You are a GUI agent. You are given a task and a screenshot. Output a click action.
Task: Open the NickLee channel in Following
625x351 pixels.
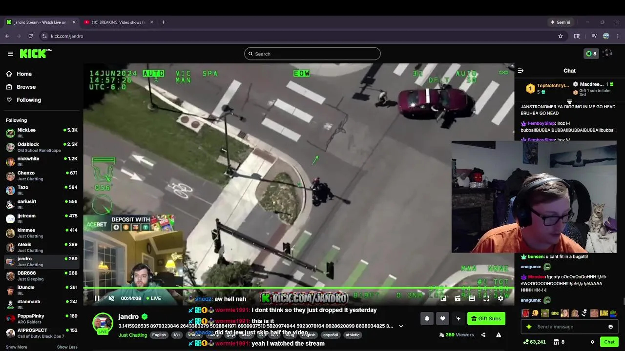point(42,133)
